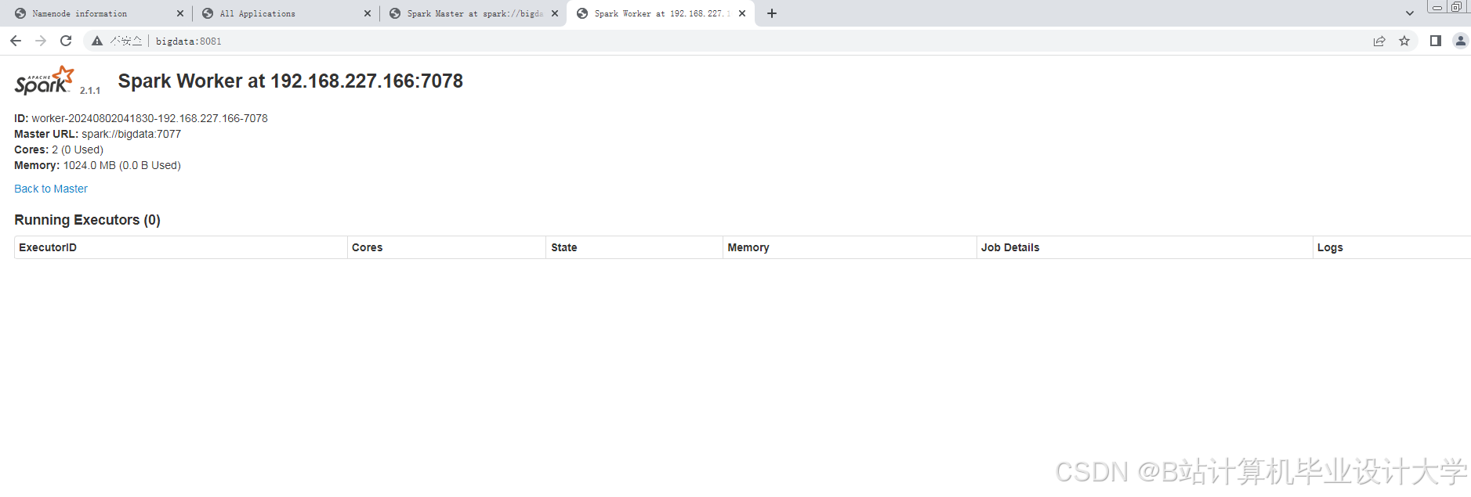Screen dimensions: 1471x497
Task: Click the Back to Master link
Action: [x=51, y=189]
